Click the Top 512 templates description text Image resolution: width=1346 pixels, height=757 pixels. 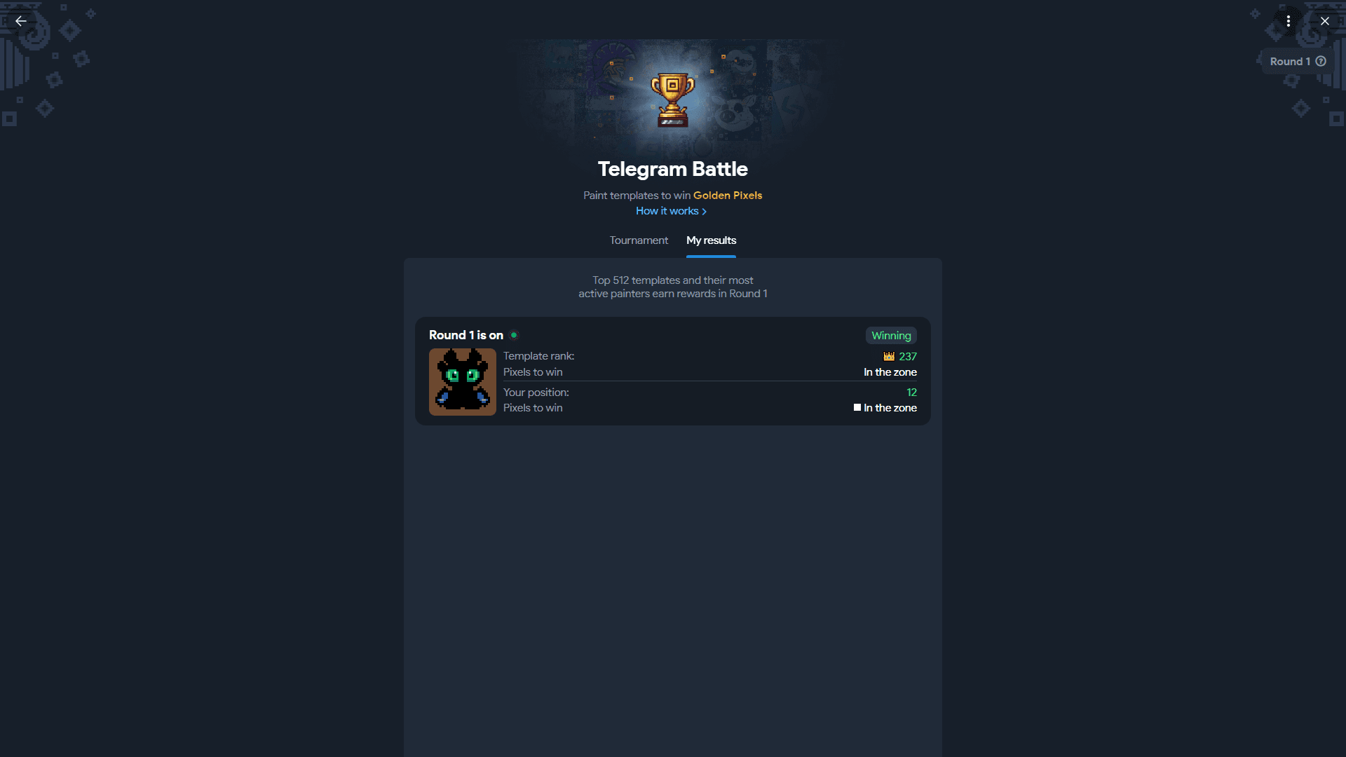click(673, 287)
